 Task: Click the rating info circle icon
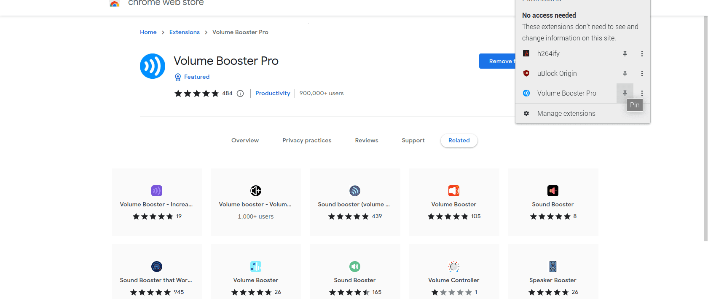pos(240,93)
